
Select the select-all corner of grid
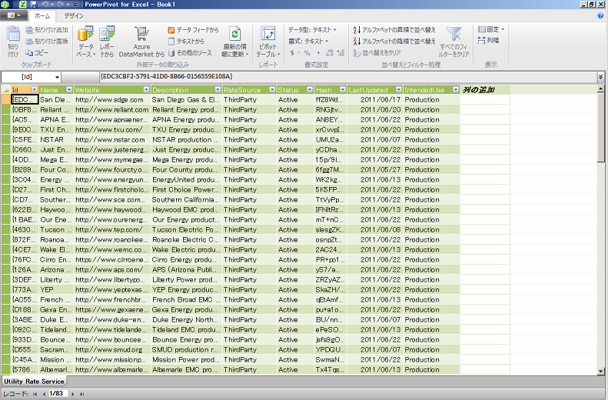point(6,90)
